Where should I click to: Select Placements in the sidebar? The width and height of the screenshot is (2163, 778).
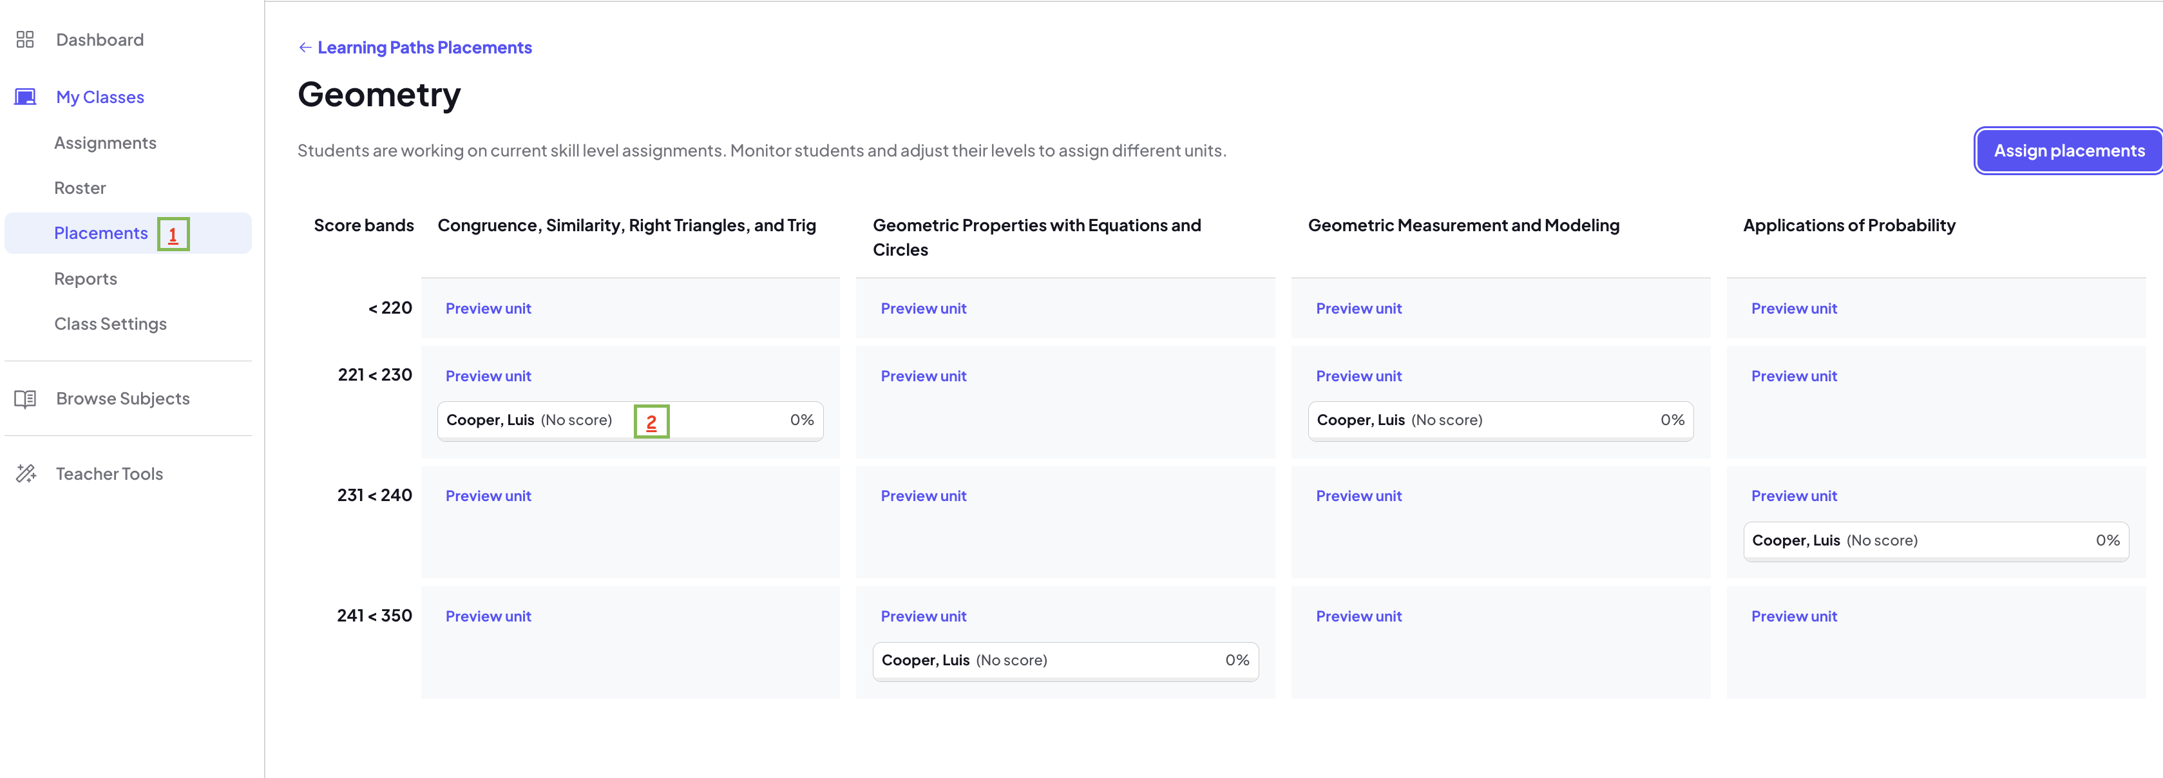[x=100, y=233]
